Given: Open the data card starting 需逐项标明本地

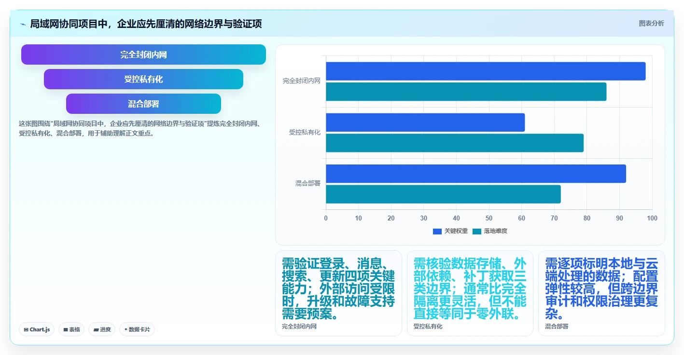Looking at the screenshot, I should pyautogui.click(x=601, y=293).
